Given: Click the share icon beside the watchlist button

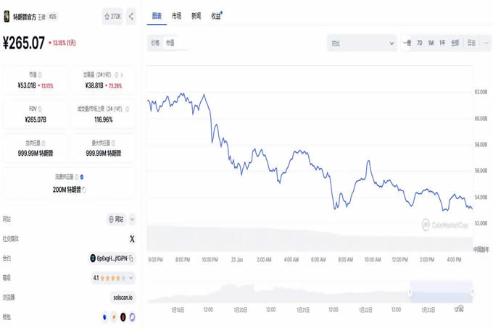Looking at the screenshot, I should [131, 16].
